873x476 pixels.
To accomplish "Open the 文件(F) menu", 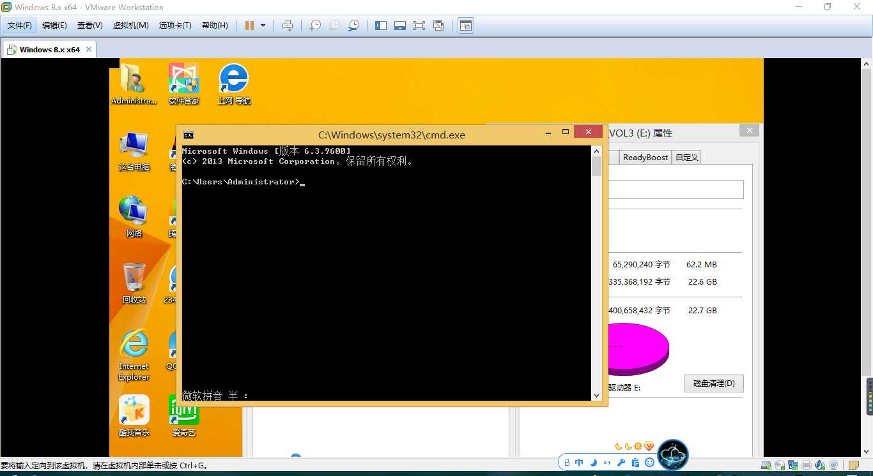I will (19, 26).
